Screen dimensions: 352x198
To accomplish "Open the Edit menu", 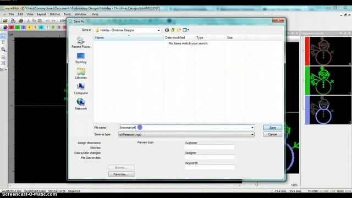I will coord(20,14).
